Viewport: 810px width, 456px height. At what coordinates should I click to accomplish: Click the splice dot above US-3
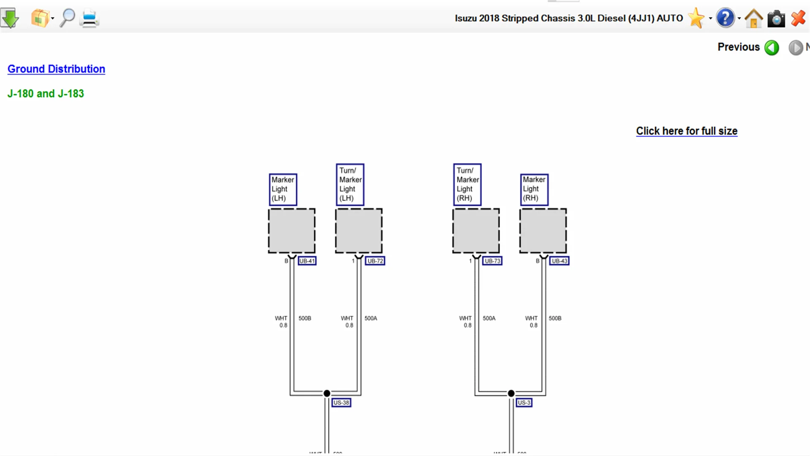pos(511,394)
